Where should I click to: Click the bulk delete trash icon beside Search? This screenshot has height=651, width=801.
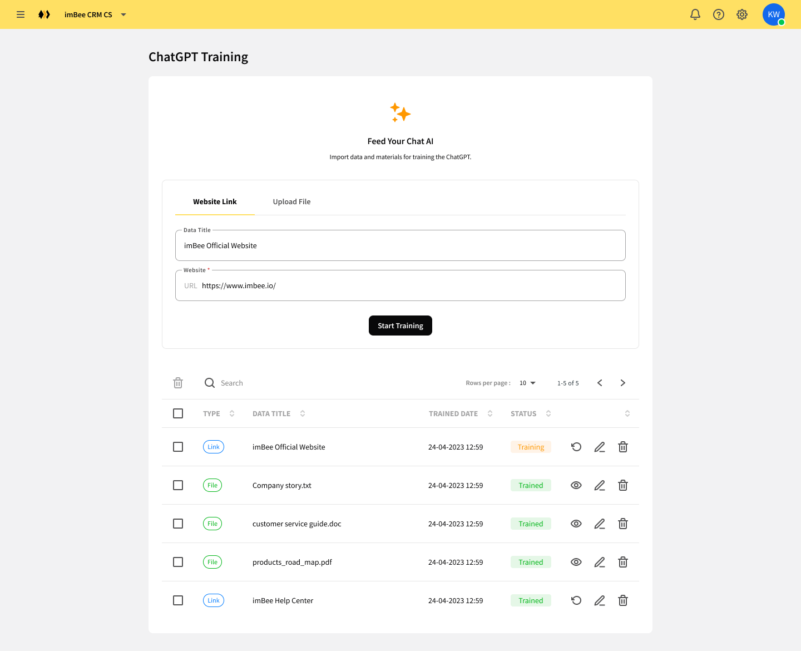click(x=178, y=383)
